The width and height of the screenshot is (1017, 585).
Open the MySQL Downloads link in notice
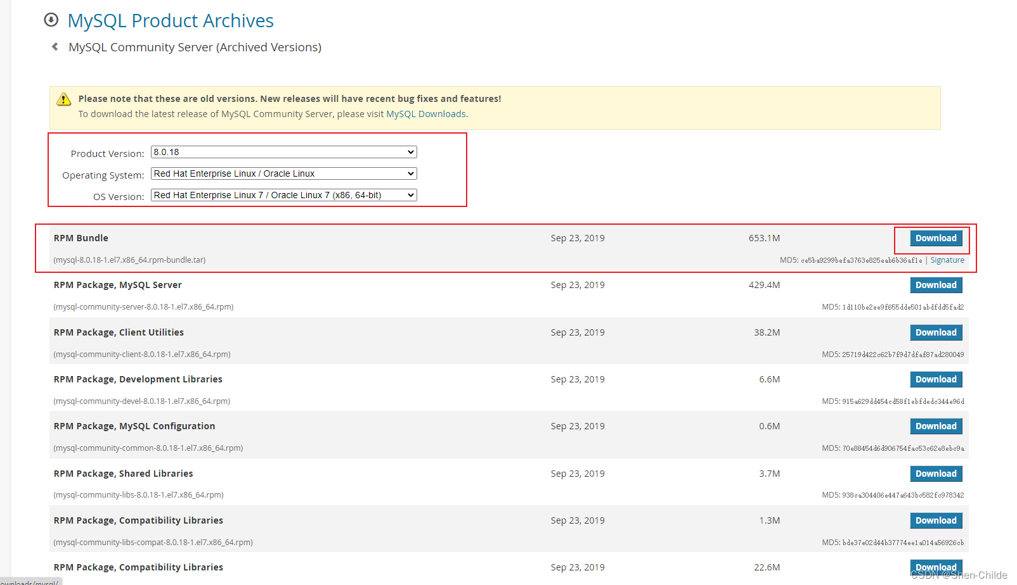click(x=426, y=114)
